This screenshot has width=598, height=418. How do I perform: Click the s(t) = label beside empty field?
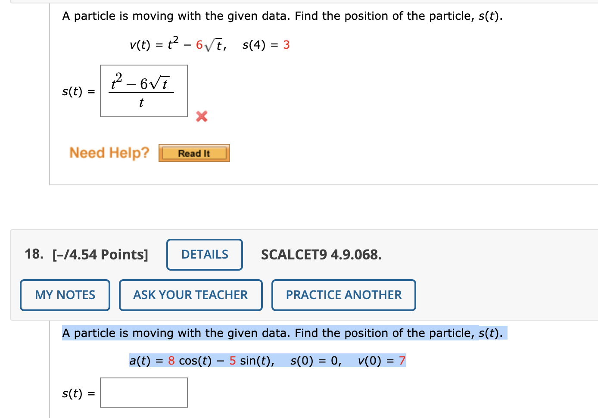click(78, 393)
